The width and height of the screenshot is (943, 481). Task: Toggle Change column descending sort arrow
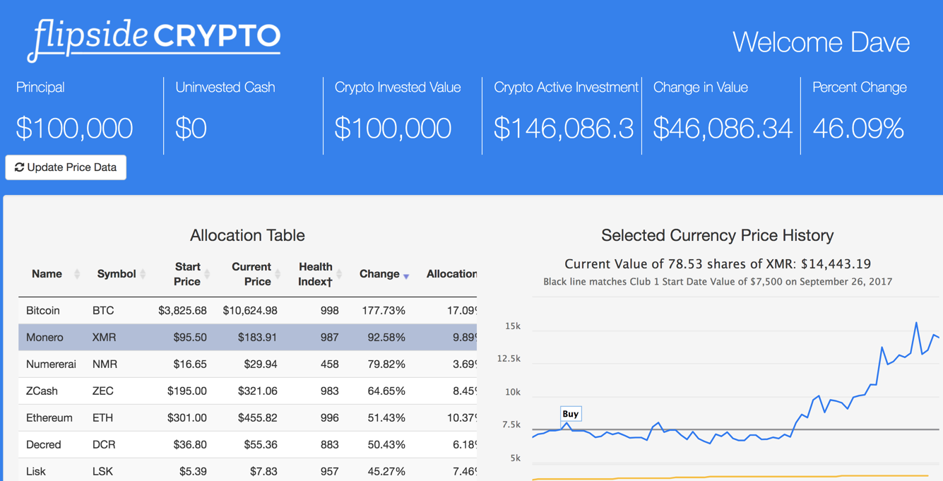click(406, 275)
